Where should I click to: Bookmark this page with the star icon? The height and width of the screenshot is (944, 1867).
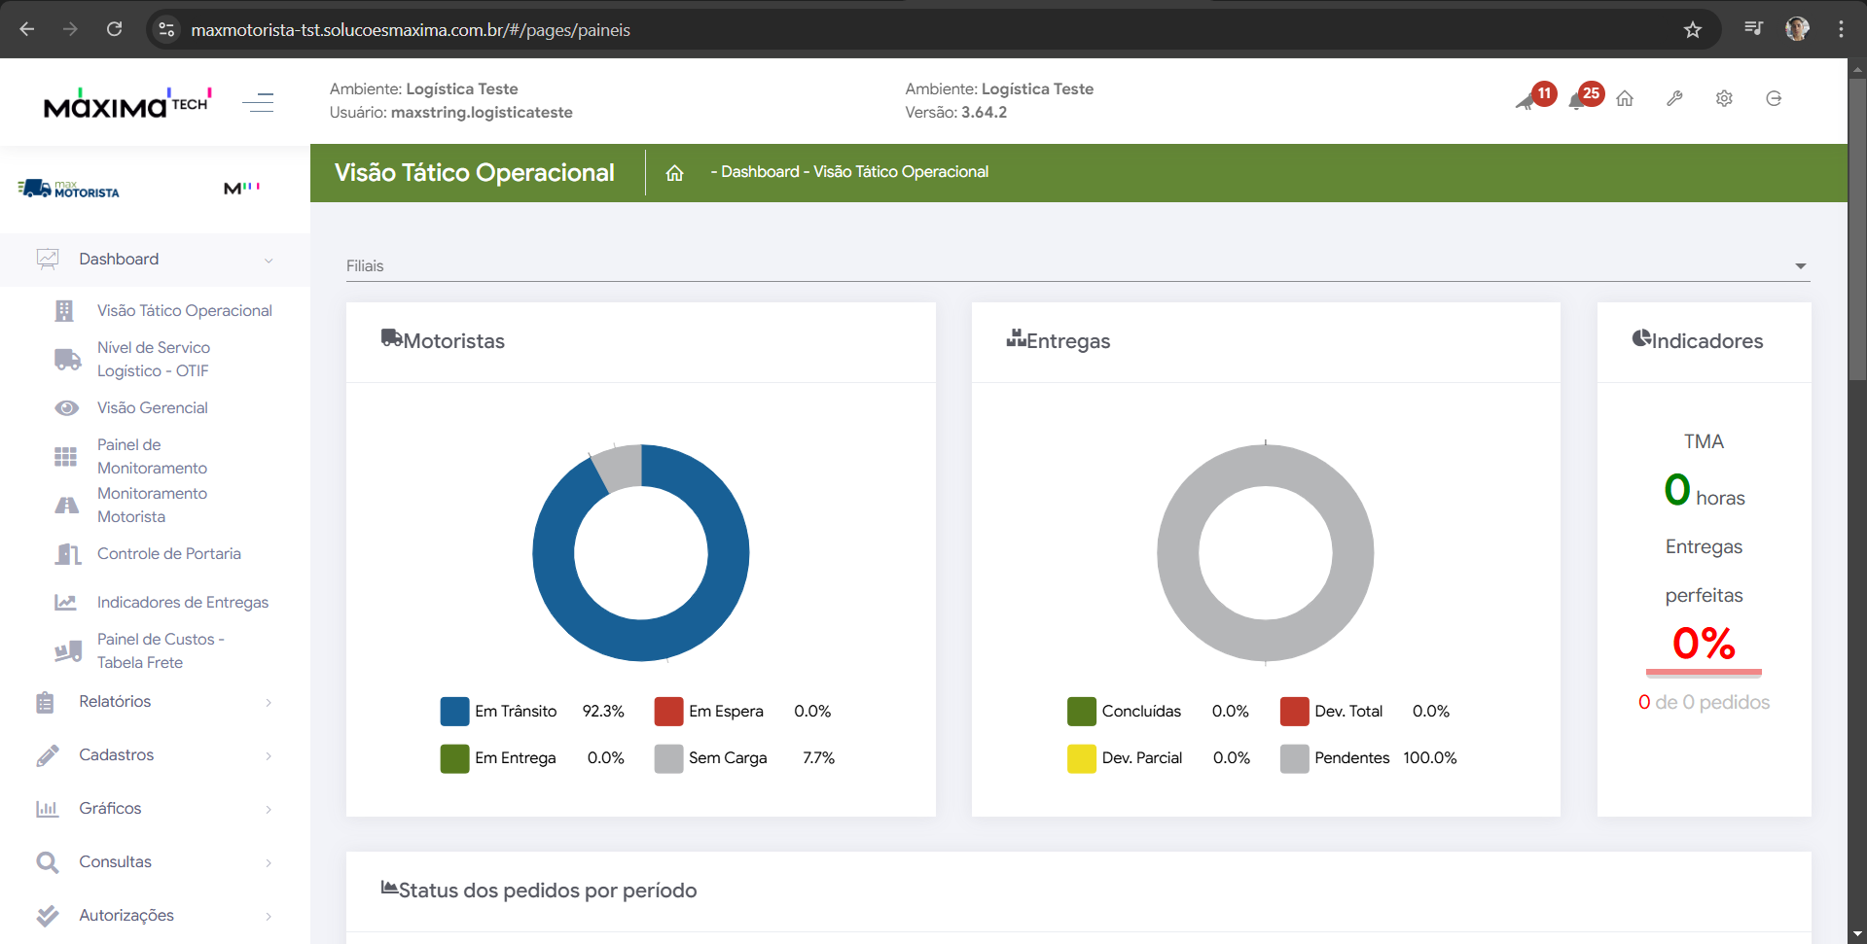point(1693,30)
